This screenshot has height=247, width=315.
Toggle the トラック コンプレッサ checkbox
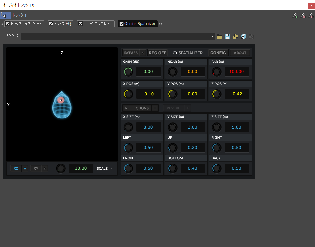click(80, 23)
